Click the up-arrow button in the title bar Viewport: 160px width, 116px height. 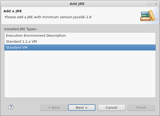pyautogui.click(x=150, y=4)
